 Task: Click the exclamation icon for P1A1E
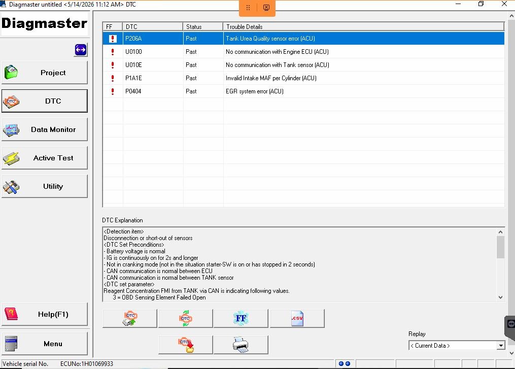pyautogui.click(x=113, y=78)
